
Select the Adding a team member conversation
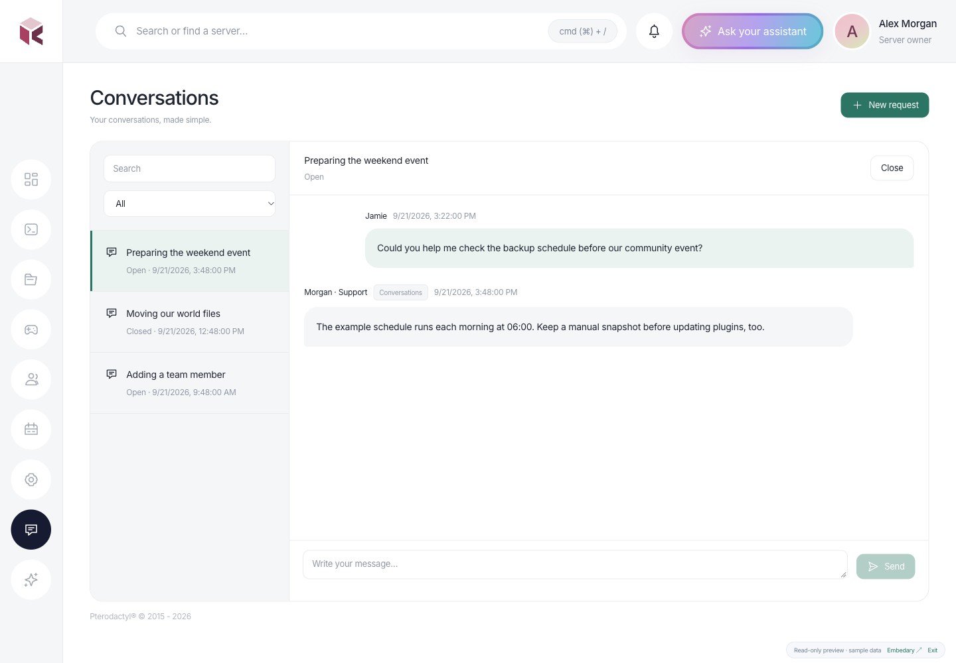tap(190, 383)
